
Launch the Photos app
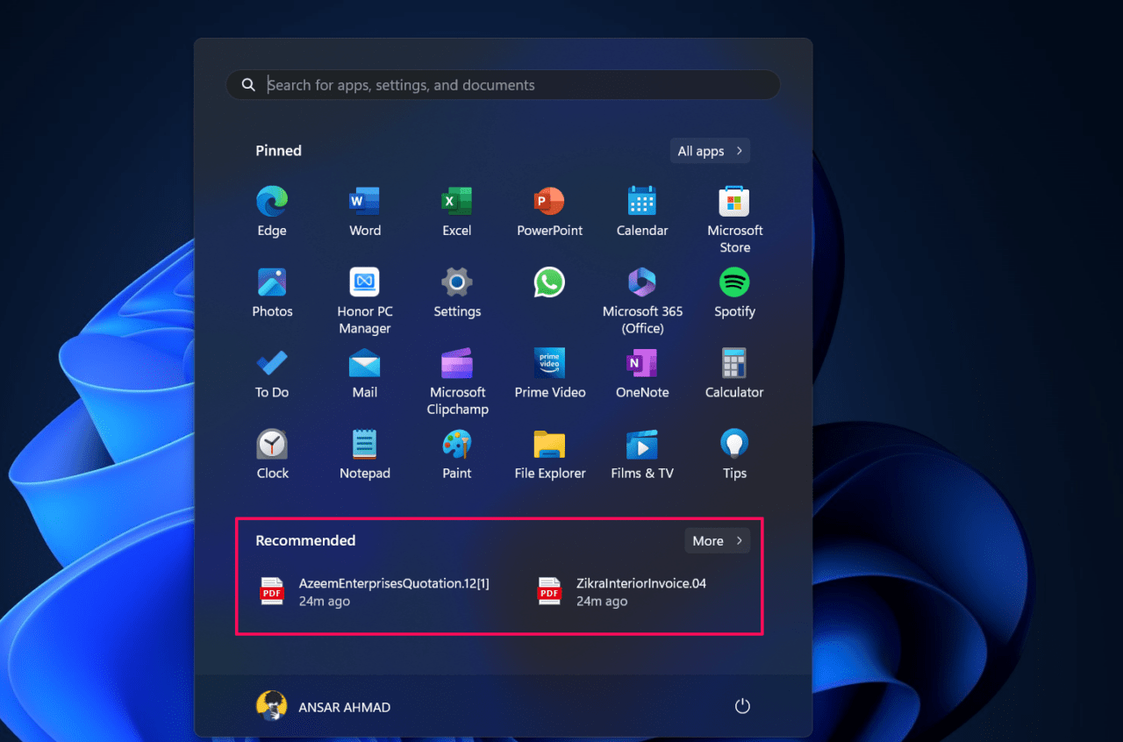pos(272,282)
